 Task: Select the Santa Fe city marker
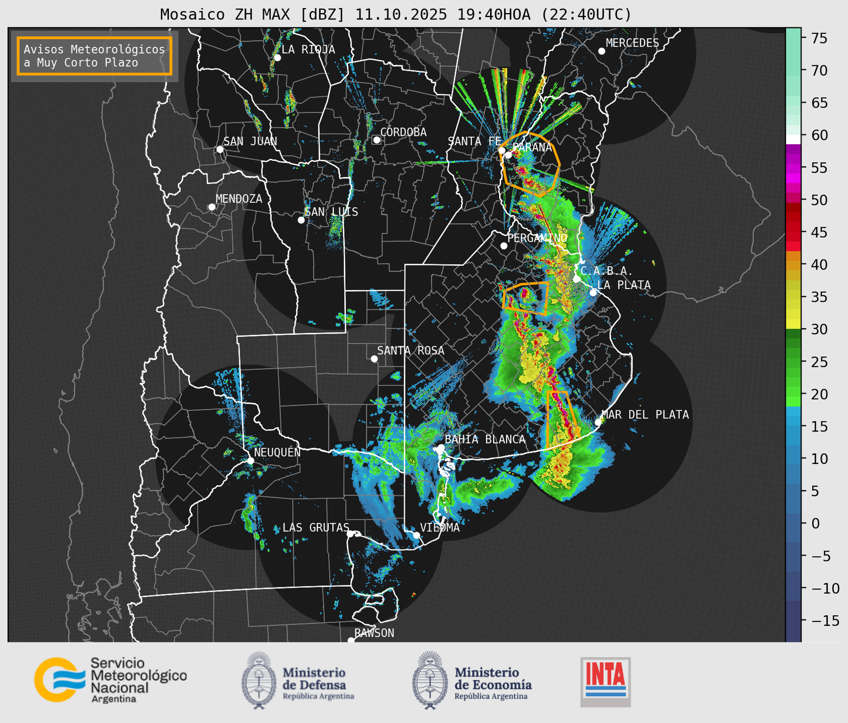point(502,150)
